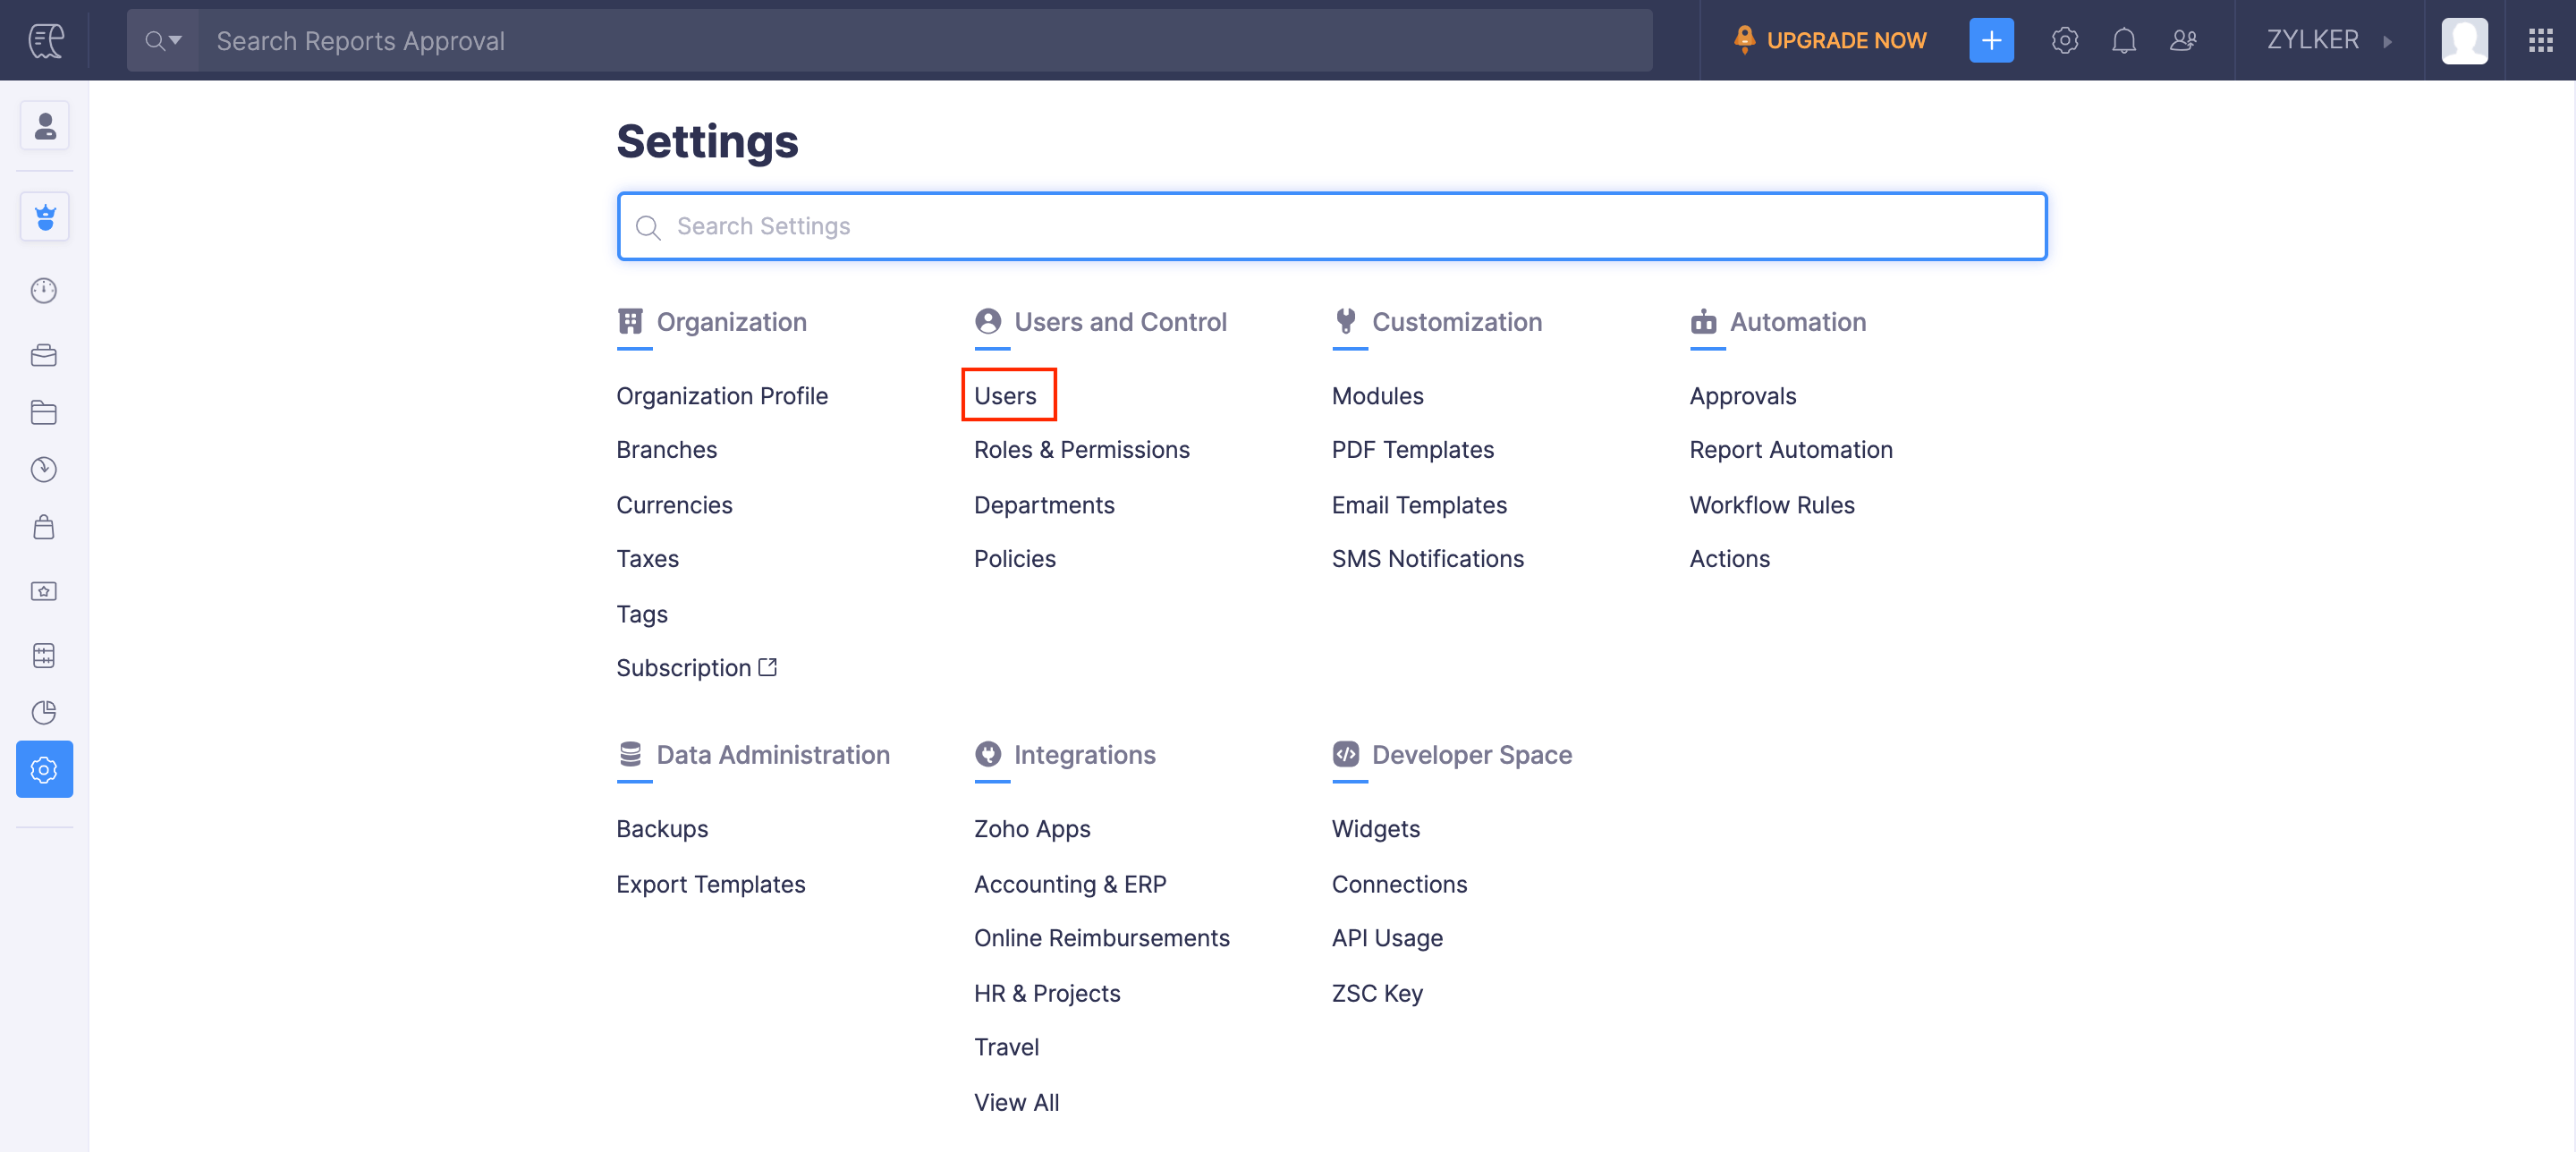The width and height of the screenshot is (2576, 1152).
Task: Open Workflow Rules under Automation
Action: tap(1771, 505)
